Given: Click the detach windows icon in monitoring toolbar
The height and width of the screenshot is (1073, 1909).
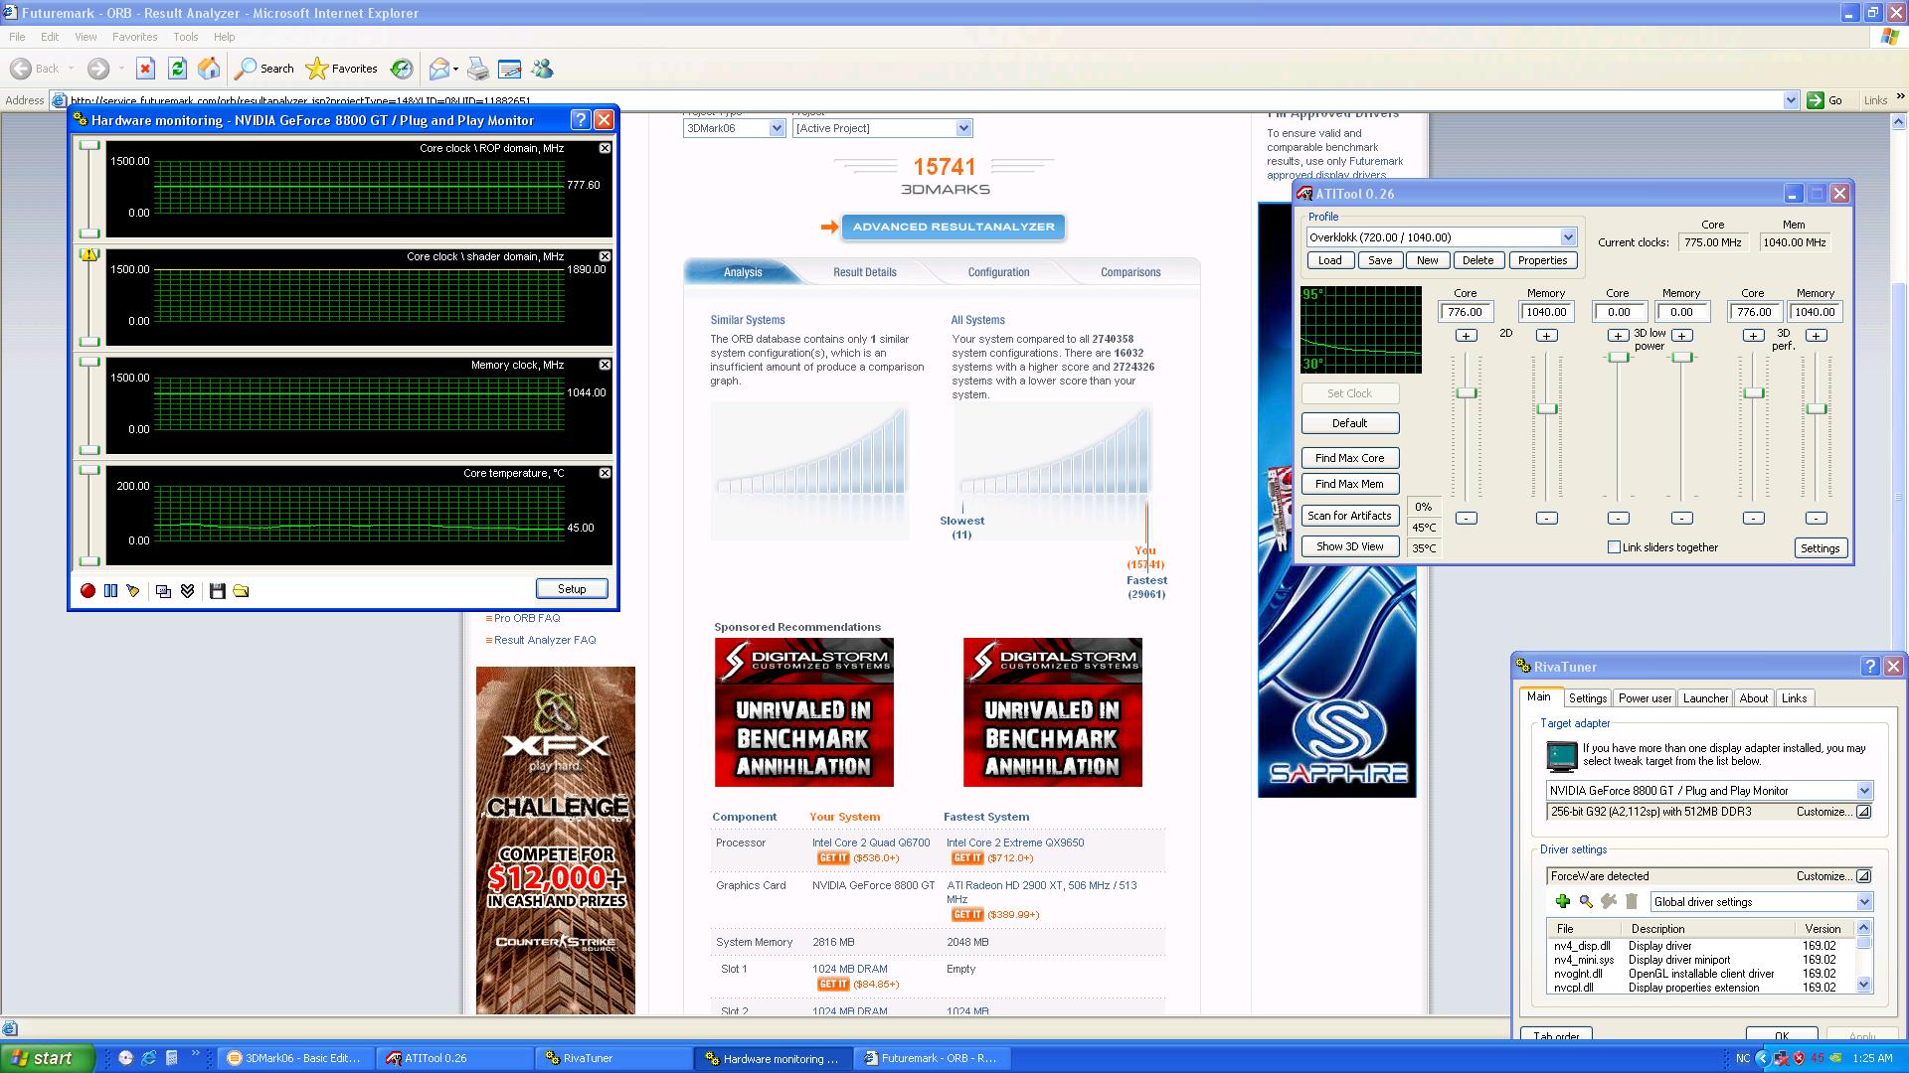Looking at the screenshot, I should point(163,591).
